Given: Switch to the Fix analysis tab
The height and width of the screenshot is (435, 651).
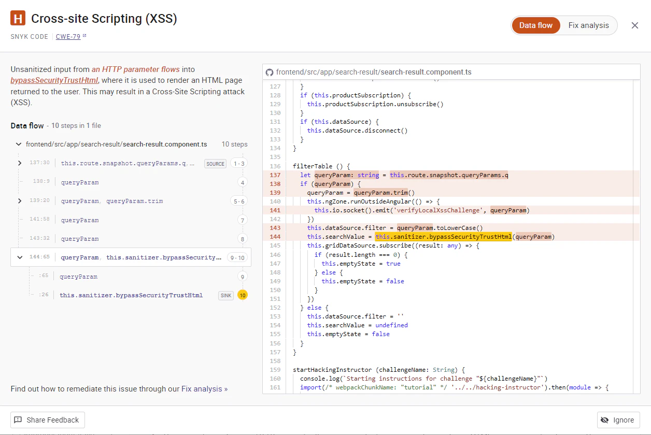Looking at the screenshot, I should pyautogui.click(x=588, y=25).
